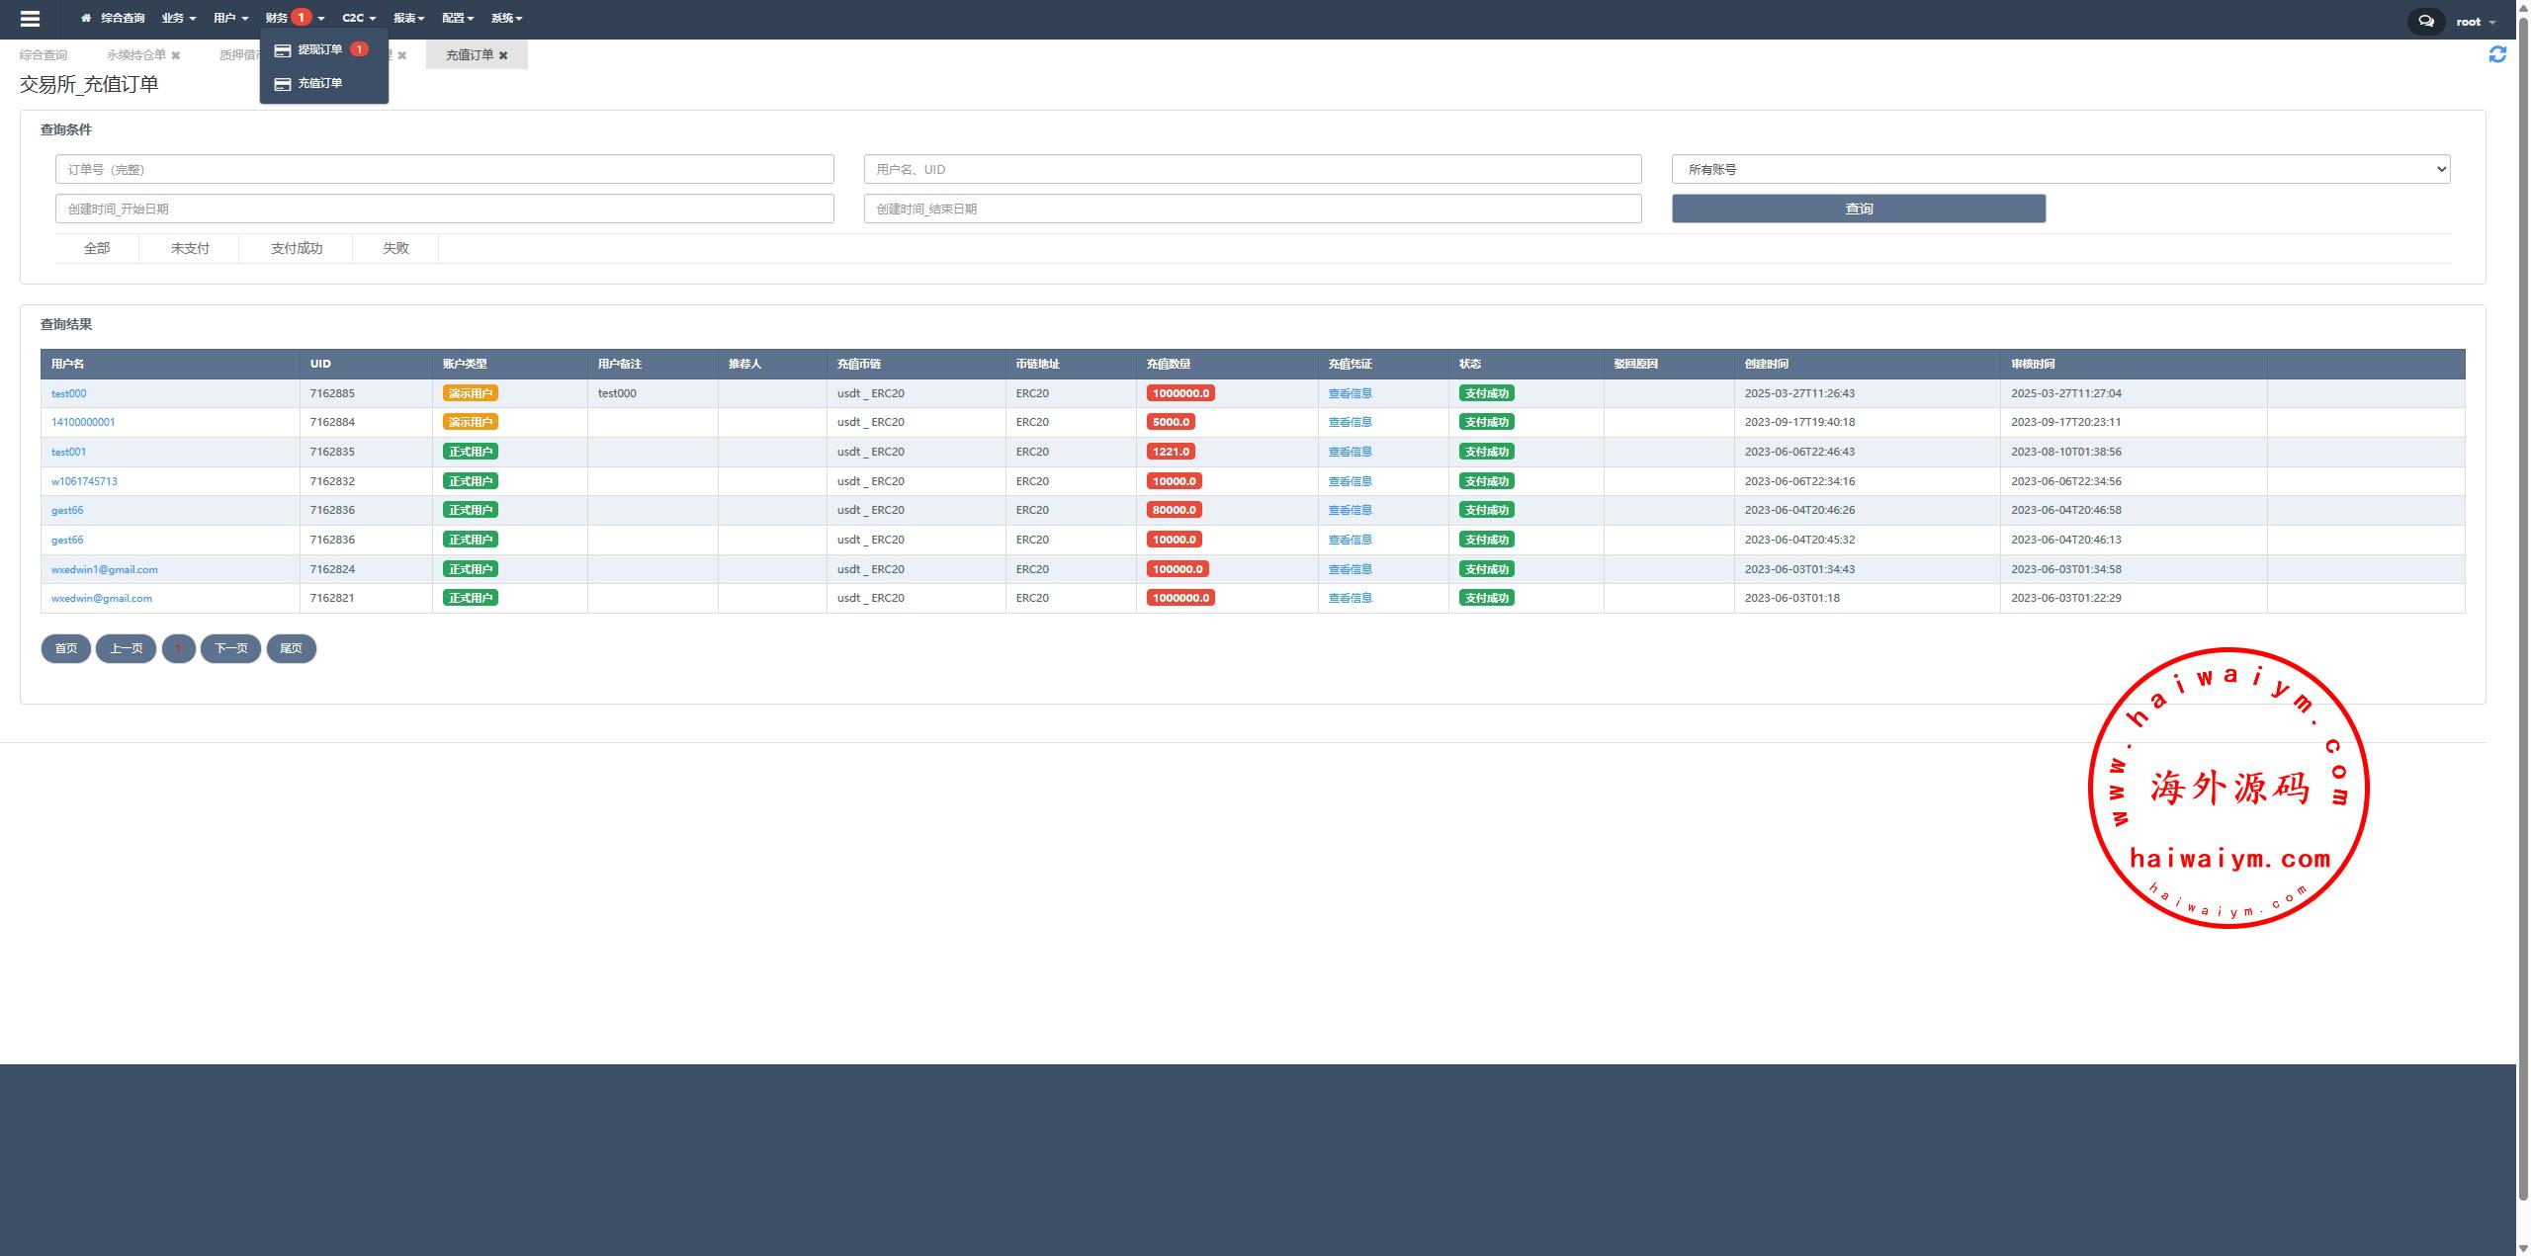Switch to the 综合查询 tab

pos(44,55)
